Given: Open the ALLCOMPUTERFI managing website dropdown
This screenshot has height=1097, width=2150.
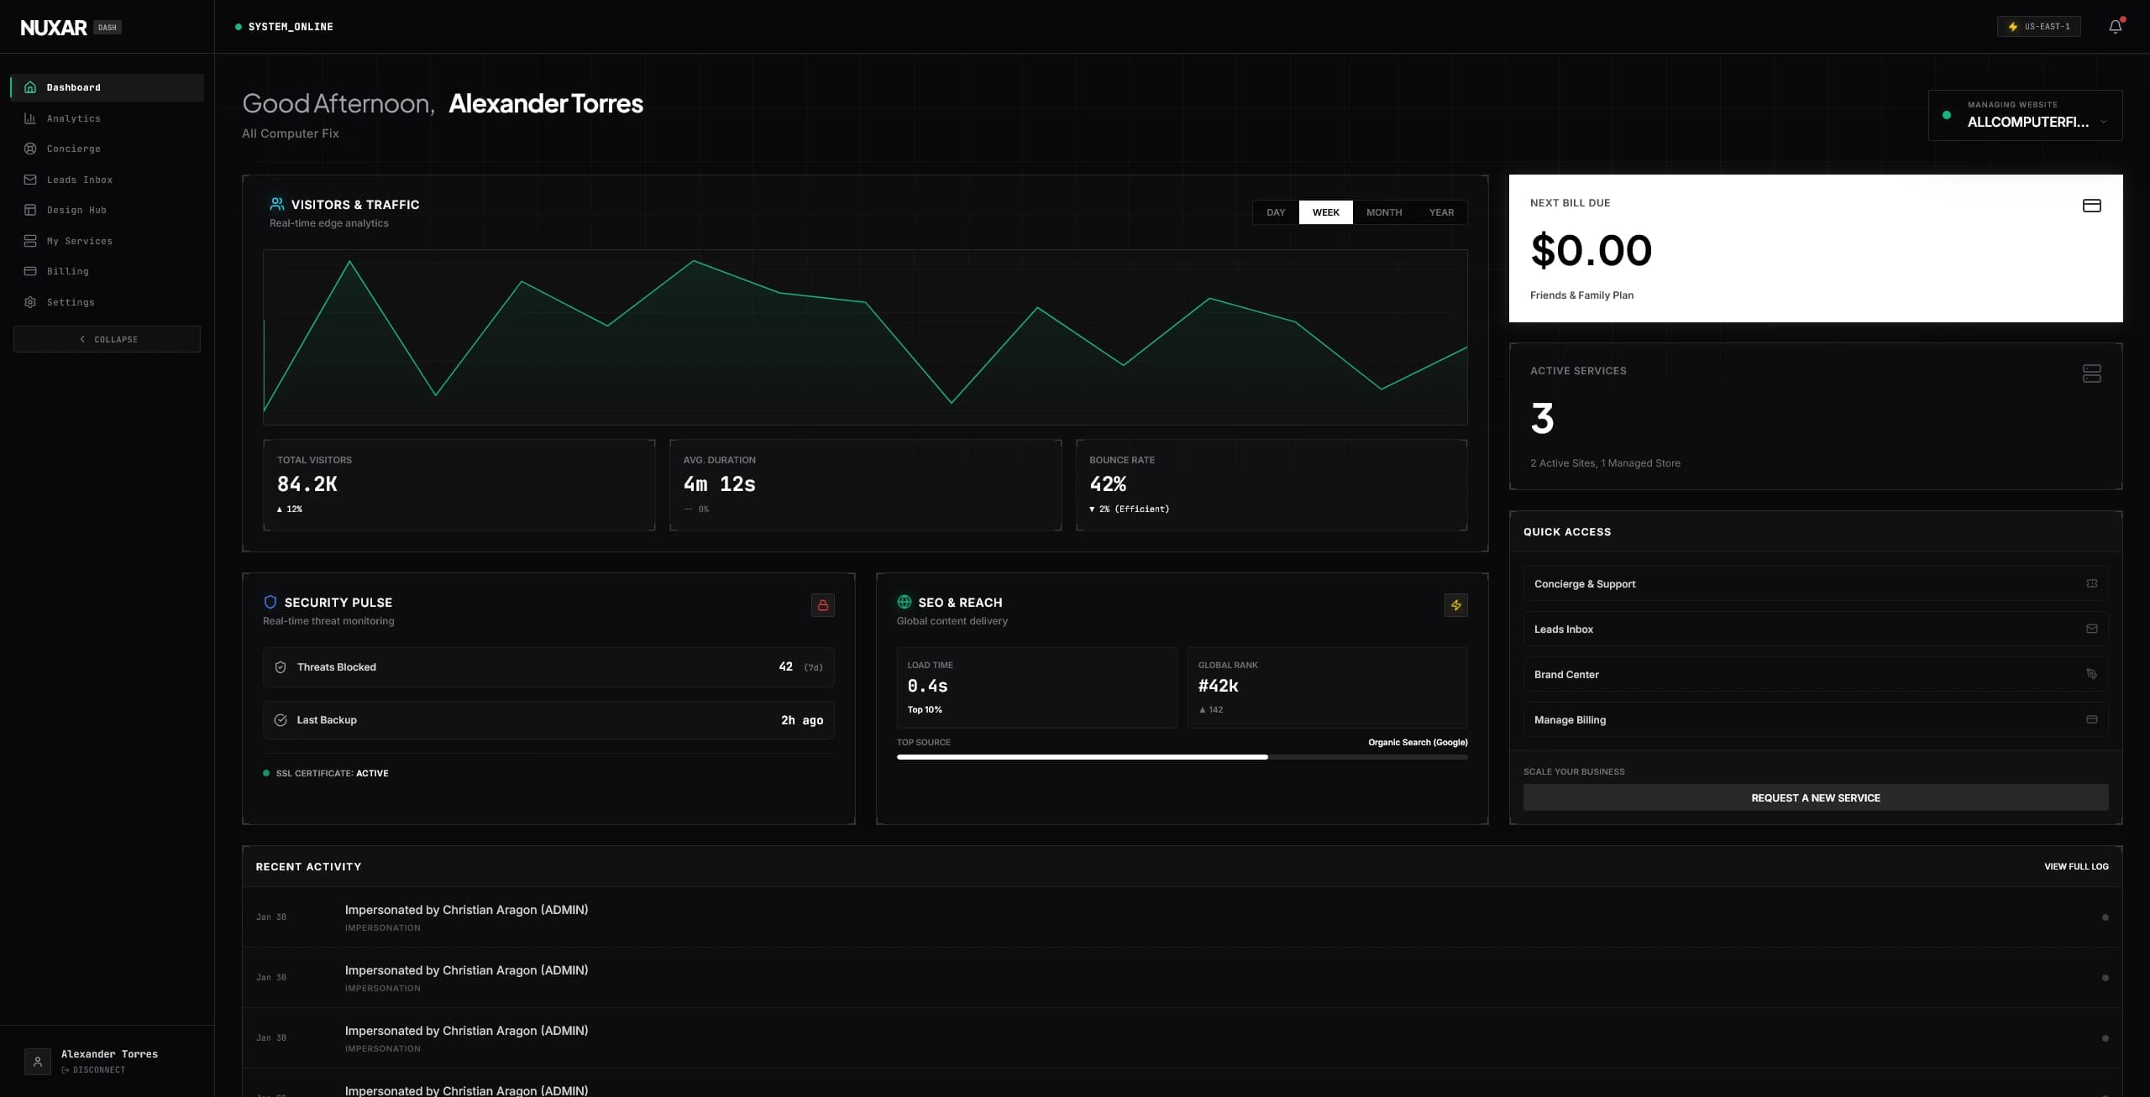Looking at the screenshot, I should click(2024, 115).
